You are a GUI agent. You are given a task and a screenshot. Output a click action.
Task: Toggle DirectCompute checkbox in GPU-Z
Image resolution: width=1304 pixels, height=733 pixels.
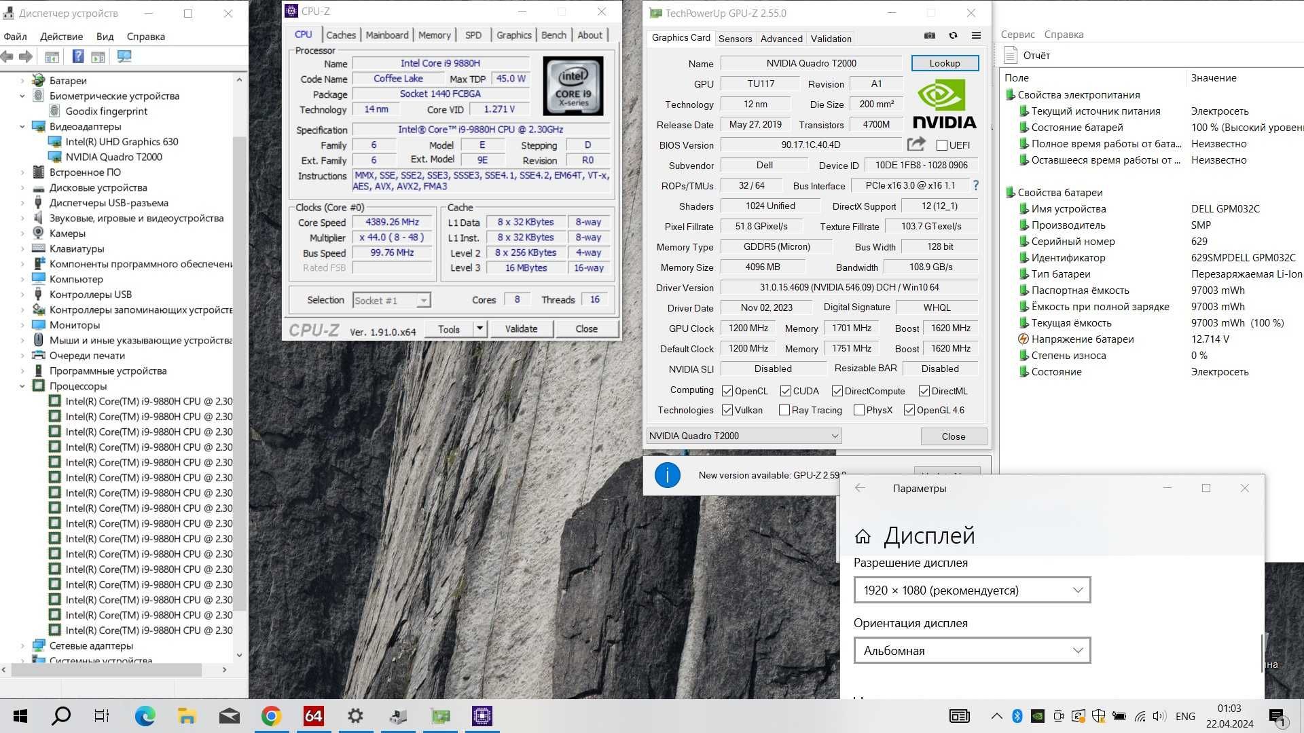pyautogui.click(x=837, y=391)
